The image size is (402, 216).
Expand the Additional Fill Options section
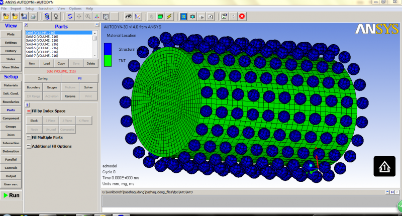pos(29,146)
